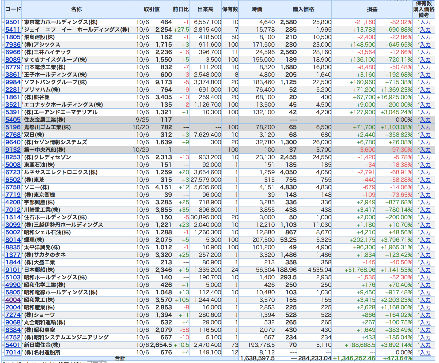Click the delete icon left of code 9101
This screenshot has width=439, height=363.
tap(3, 270)
